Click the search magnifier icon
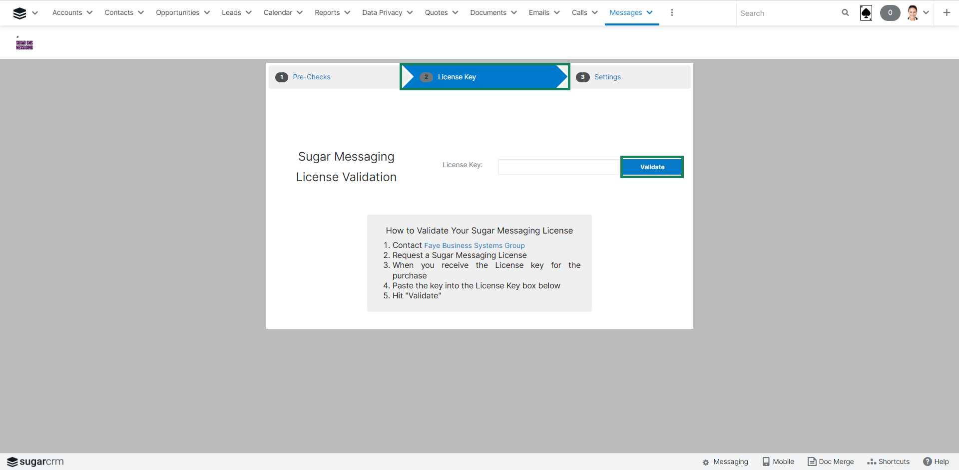Image resolution: width=959 pixels, height=470 pixels. point(845,13)
